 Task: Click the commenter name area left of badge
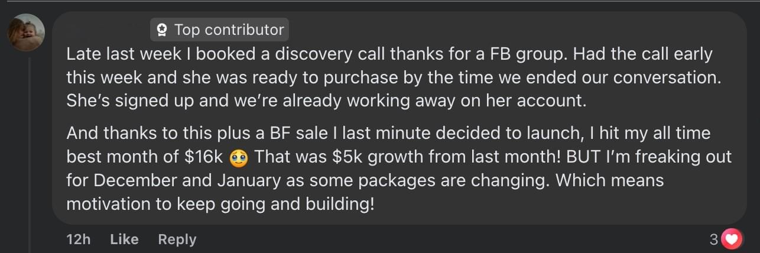pyautogui.click(x=106, y=30)
